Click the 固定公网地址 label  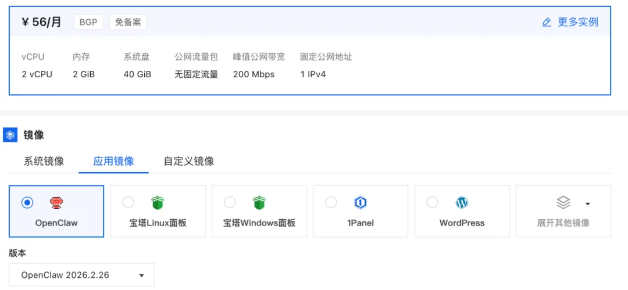pos(326,57)
